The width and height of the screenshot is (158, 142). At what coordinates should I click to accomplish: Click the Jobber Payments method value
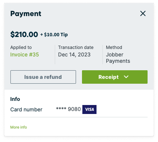click(118, 58)
